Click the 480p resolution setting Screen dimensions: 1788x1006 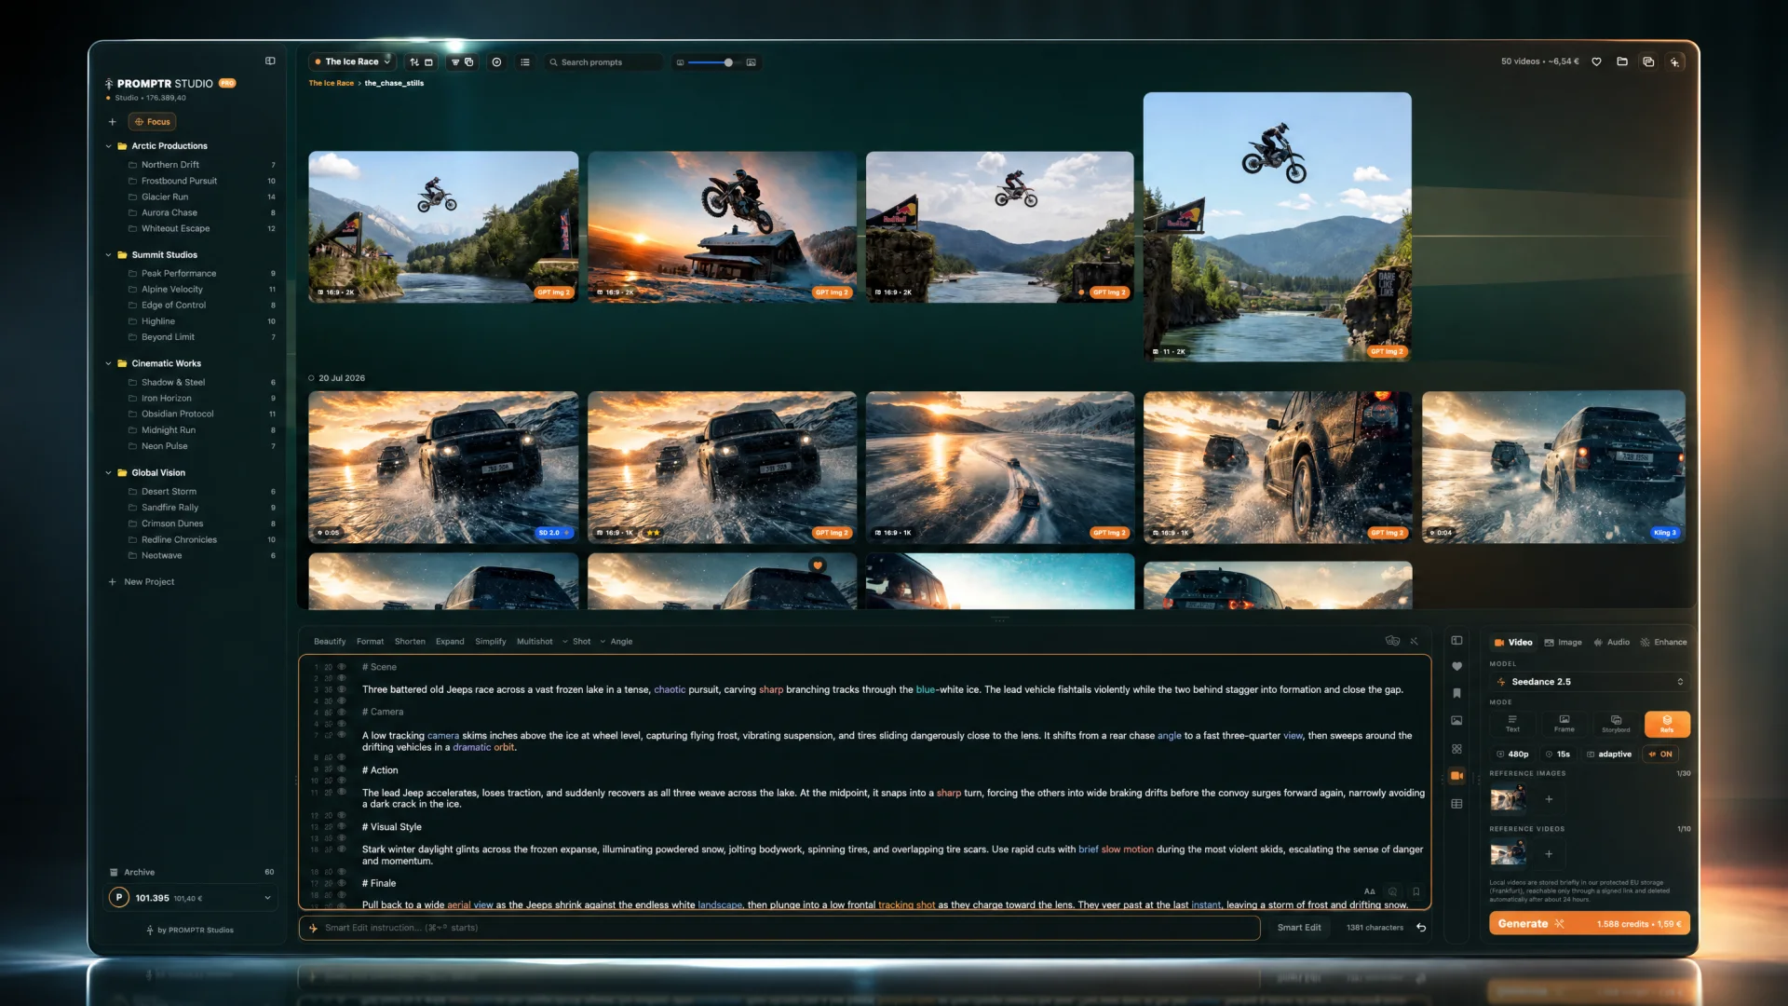click(1512, 754)
